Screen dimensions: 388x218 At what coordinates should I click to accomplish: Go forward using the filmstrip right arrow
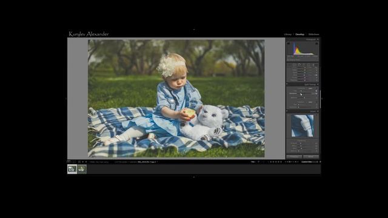86,162
